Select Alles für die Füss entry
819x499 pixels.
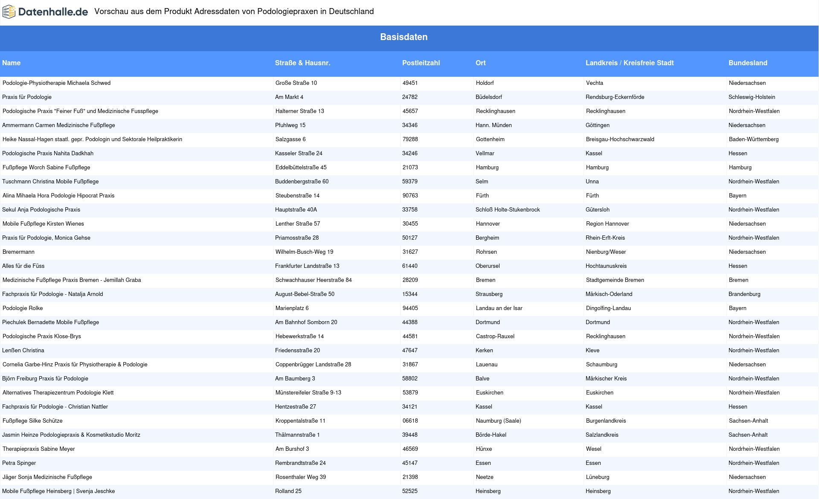click(23, 266)
